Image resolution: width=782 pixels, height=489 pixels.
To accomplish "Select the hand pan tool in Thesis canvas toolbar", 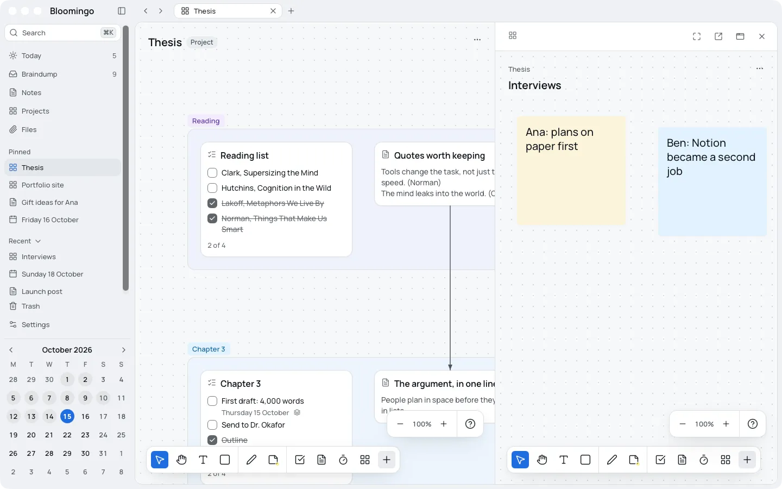I will [181, 460].
